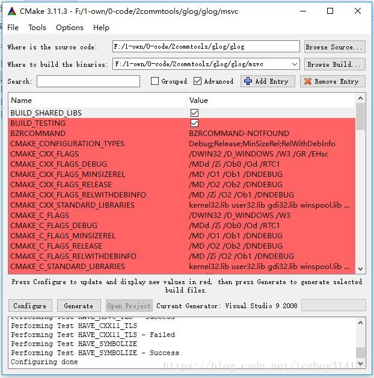This screenshot has width=374, height=378.
Task: Click the Current Generator Visual Studio 9 2008 label
Action: pyautogui.click(x=227, y=306)
